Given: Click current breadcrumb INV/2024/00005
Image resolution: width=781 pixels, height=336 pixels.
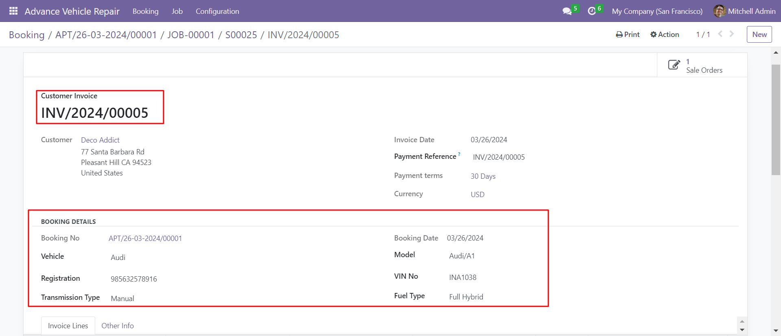Looking at the screenshot, I should [303, 35].
